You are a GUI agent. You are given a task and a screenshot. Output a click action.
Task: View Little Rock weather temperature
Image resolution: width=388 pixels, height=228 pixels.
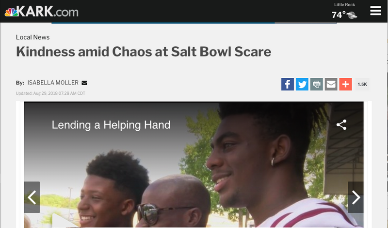point(339,15)
